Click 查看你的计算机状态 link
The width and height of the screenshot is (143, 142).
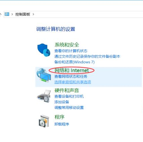pyautogui.click(x=71, y=51)
